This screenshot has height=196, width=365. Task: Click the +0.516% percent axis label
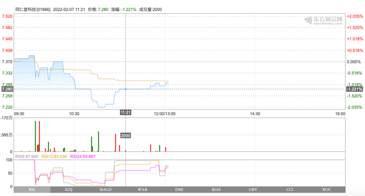click(355, 50)
